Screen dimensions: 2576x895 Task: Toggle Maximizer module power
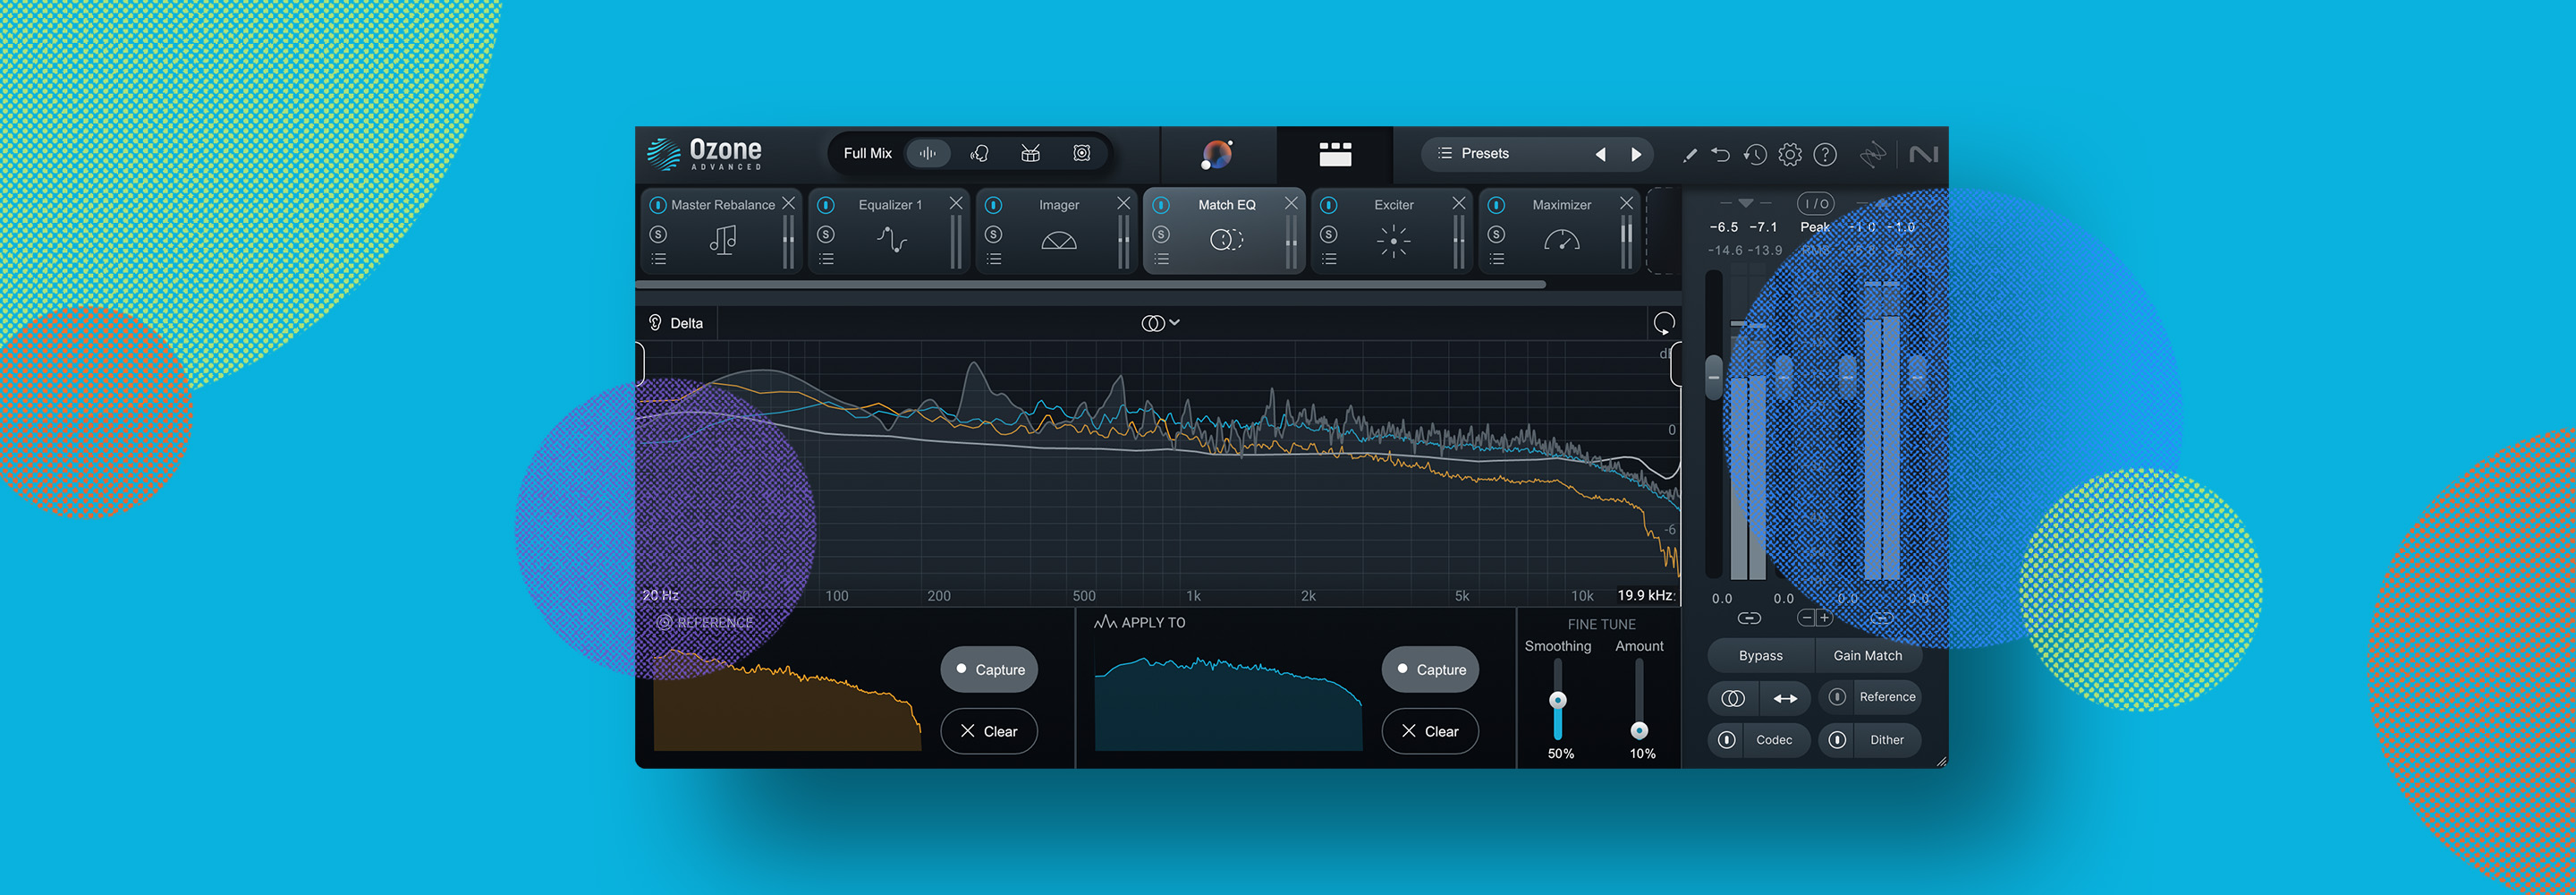coord(1496,205)
